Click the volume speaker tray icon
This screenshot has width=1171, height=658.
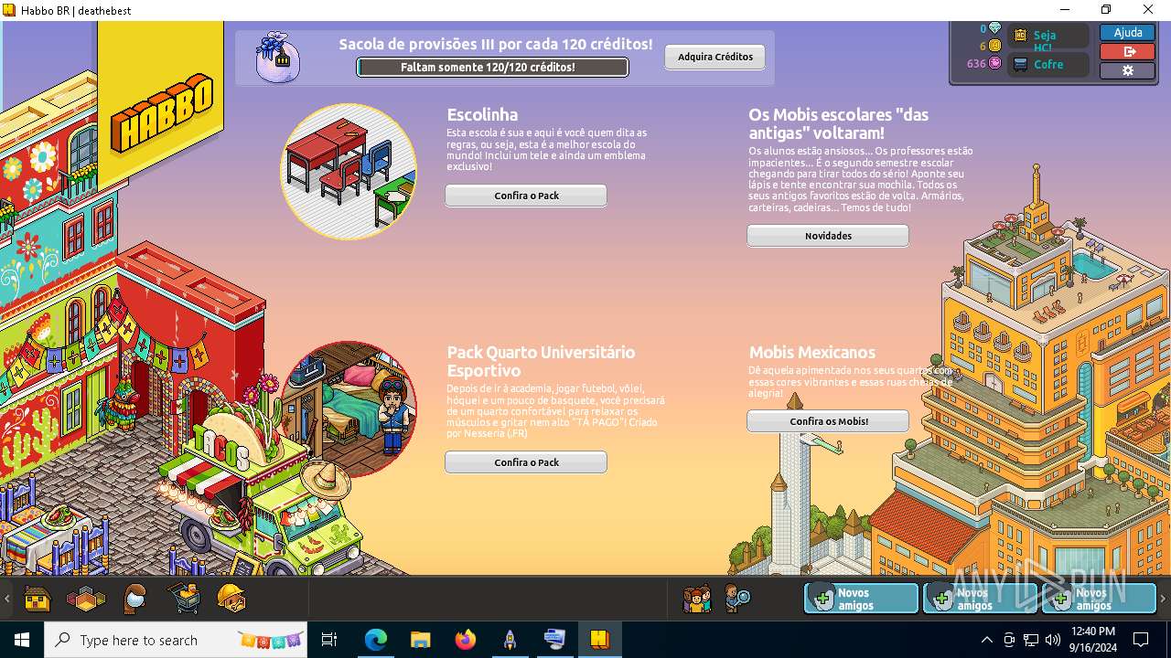point(1052,640)
